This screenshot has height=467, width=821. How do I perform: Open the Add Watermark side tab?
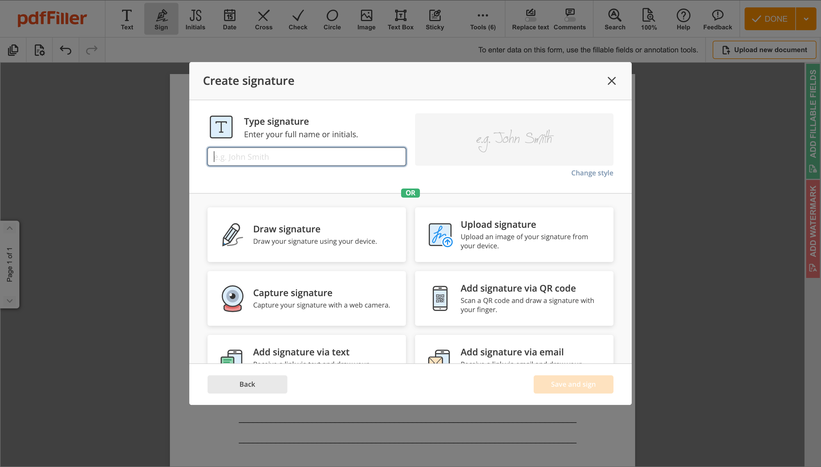[813, 228]
